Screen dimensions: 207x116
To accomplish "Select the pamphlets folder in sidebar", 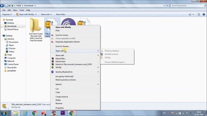I will point(12,71).
